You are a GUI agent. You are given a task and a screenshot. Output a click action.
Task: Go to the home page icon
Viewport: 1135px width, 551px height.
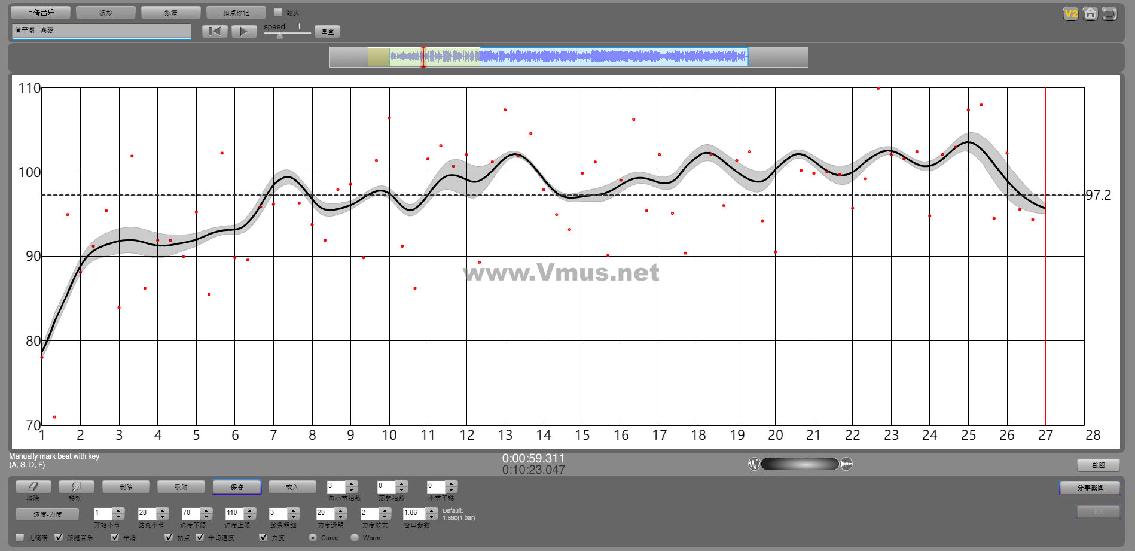point(1090,13)
